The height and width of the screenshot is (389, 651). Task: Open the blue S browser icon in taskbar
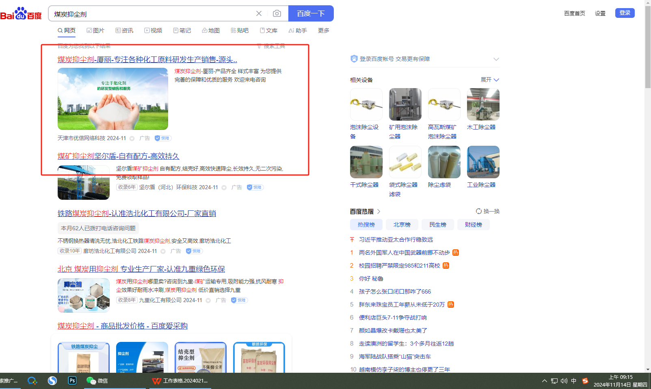pyautogui.click(x=52, y=380)
